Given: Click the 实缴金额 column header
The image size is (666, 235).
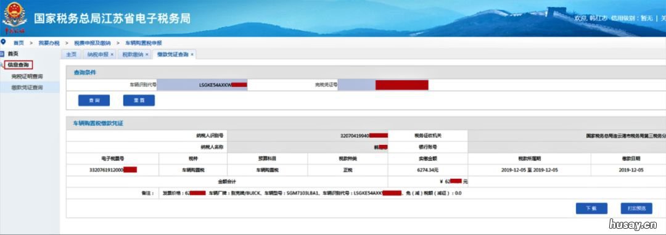Looking at the screenshot, I should (x=427, y=158).
